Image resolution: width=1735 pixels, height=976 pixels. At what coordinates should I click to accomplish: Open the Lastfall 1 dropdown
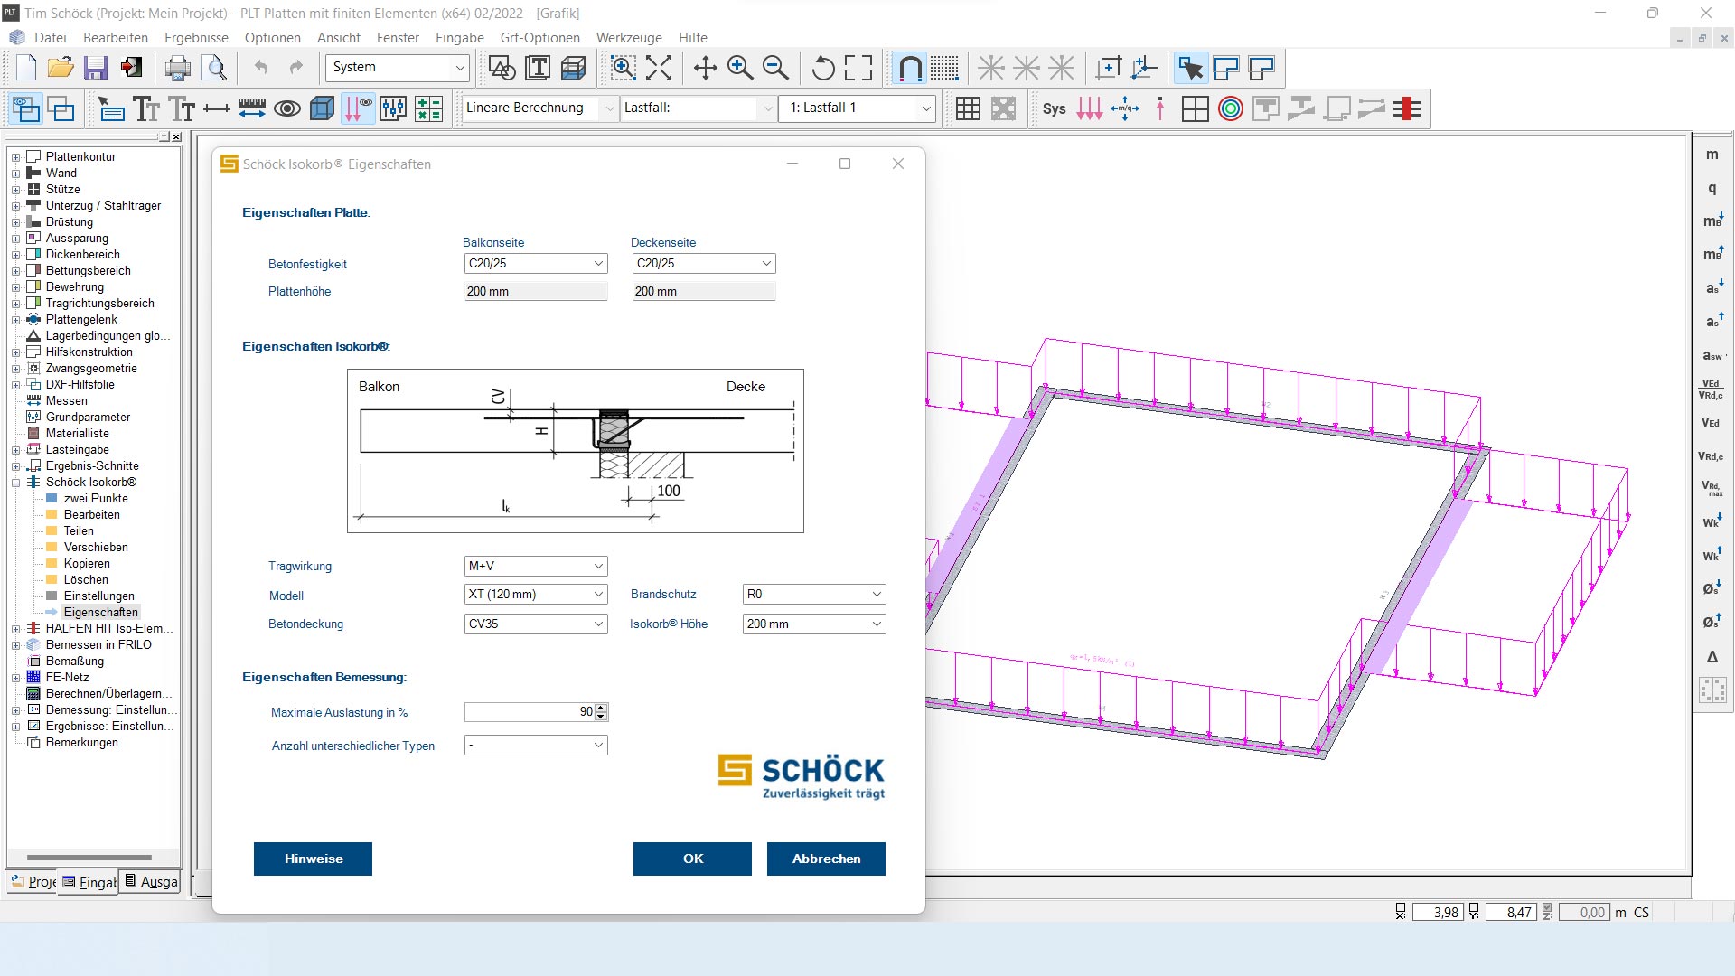(858, 108)
